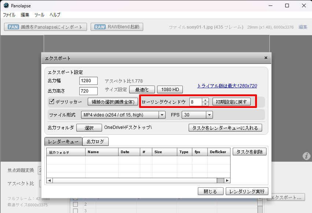Click the Panolapse app icon in title bar

pos(6,6)
